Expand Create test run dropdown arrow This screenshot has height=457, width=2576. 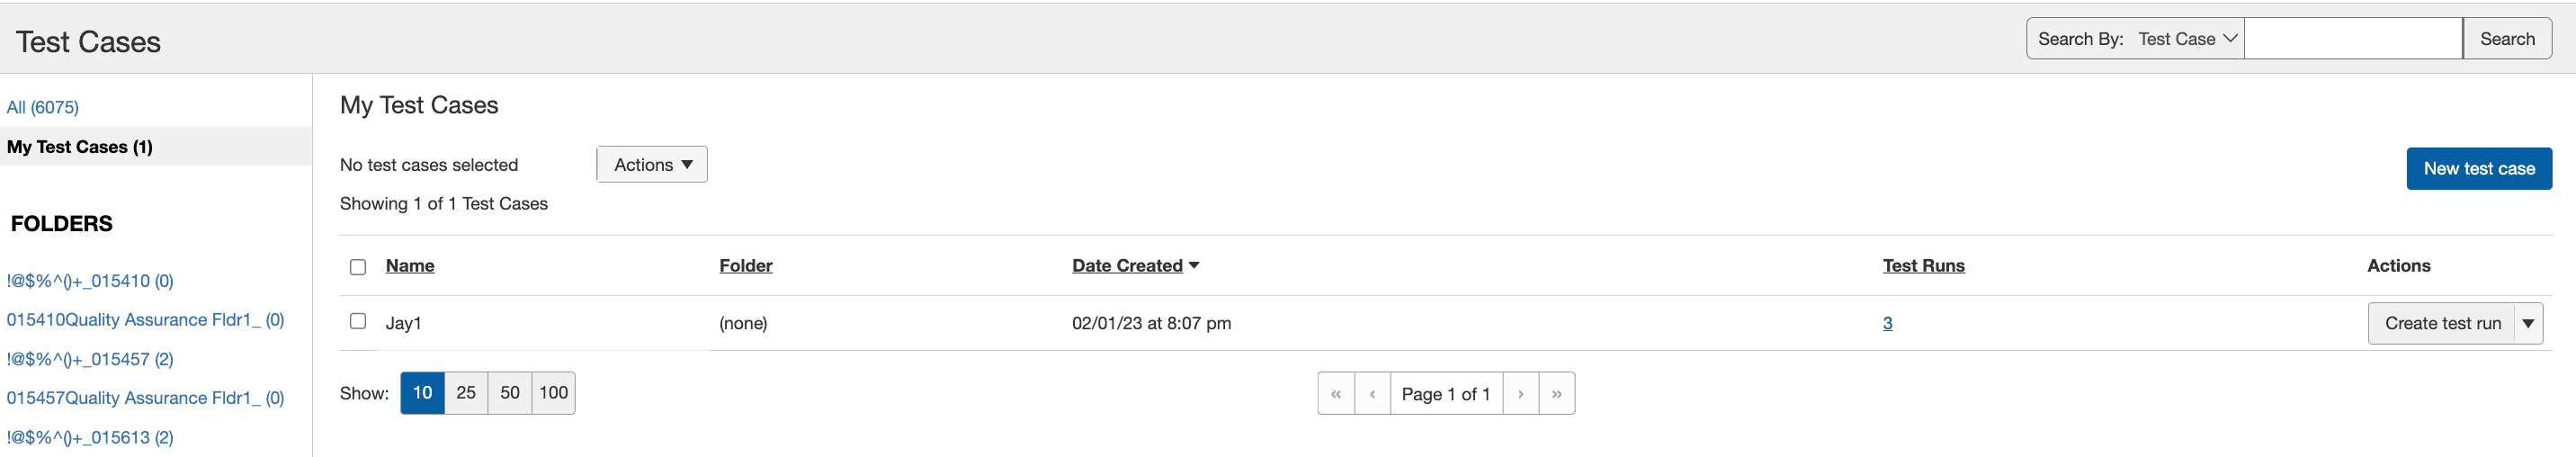coord(2528,323)
